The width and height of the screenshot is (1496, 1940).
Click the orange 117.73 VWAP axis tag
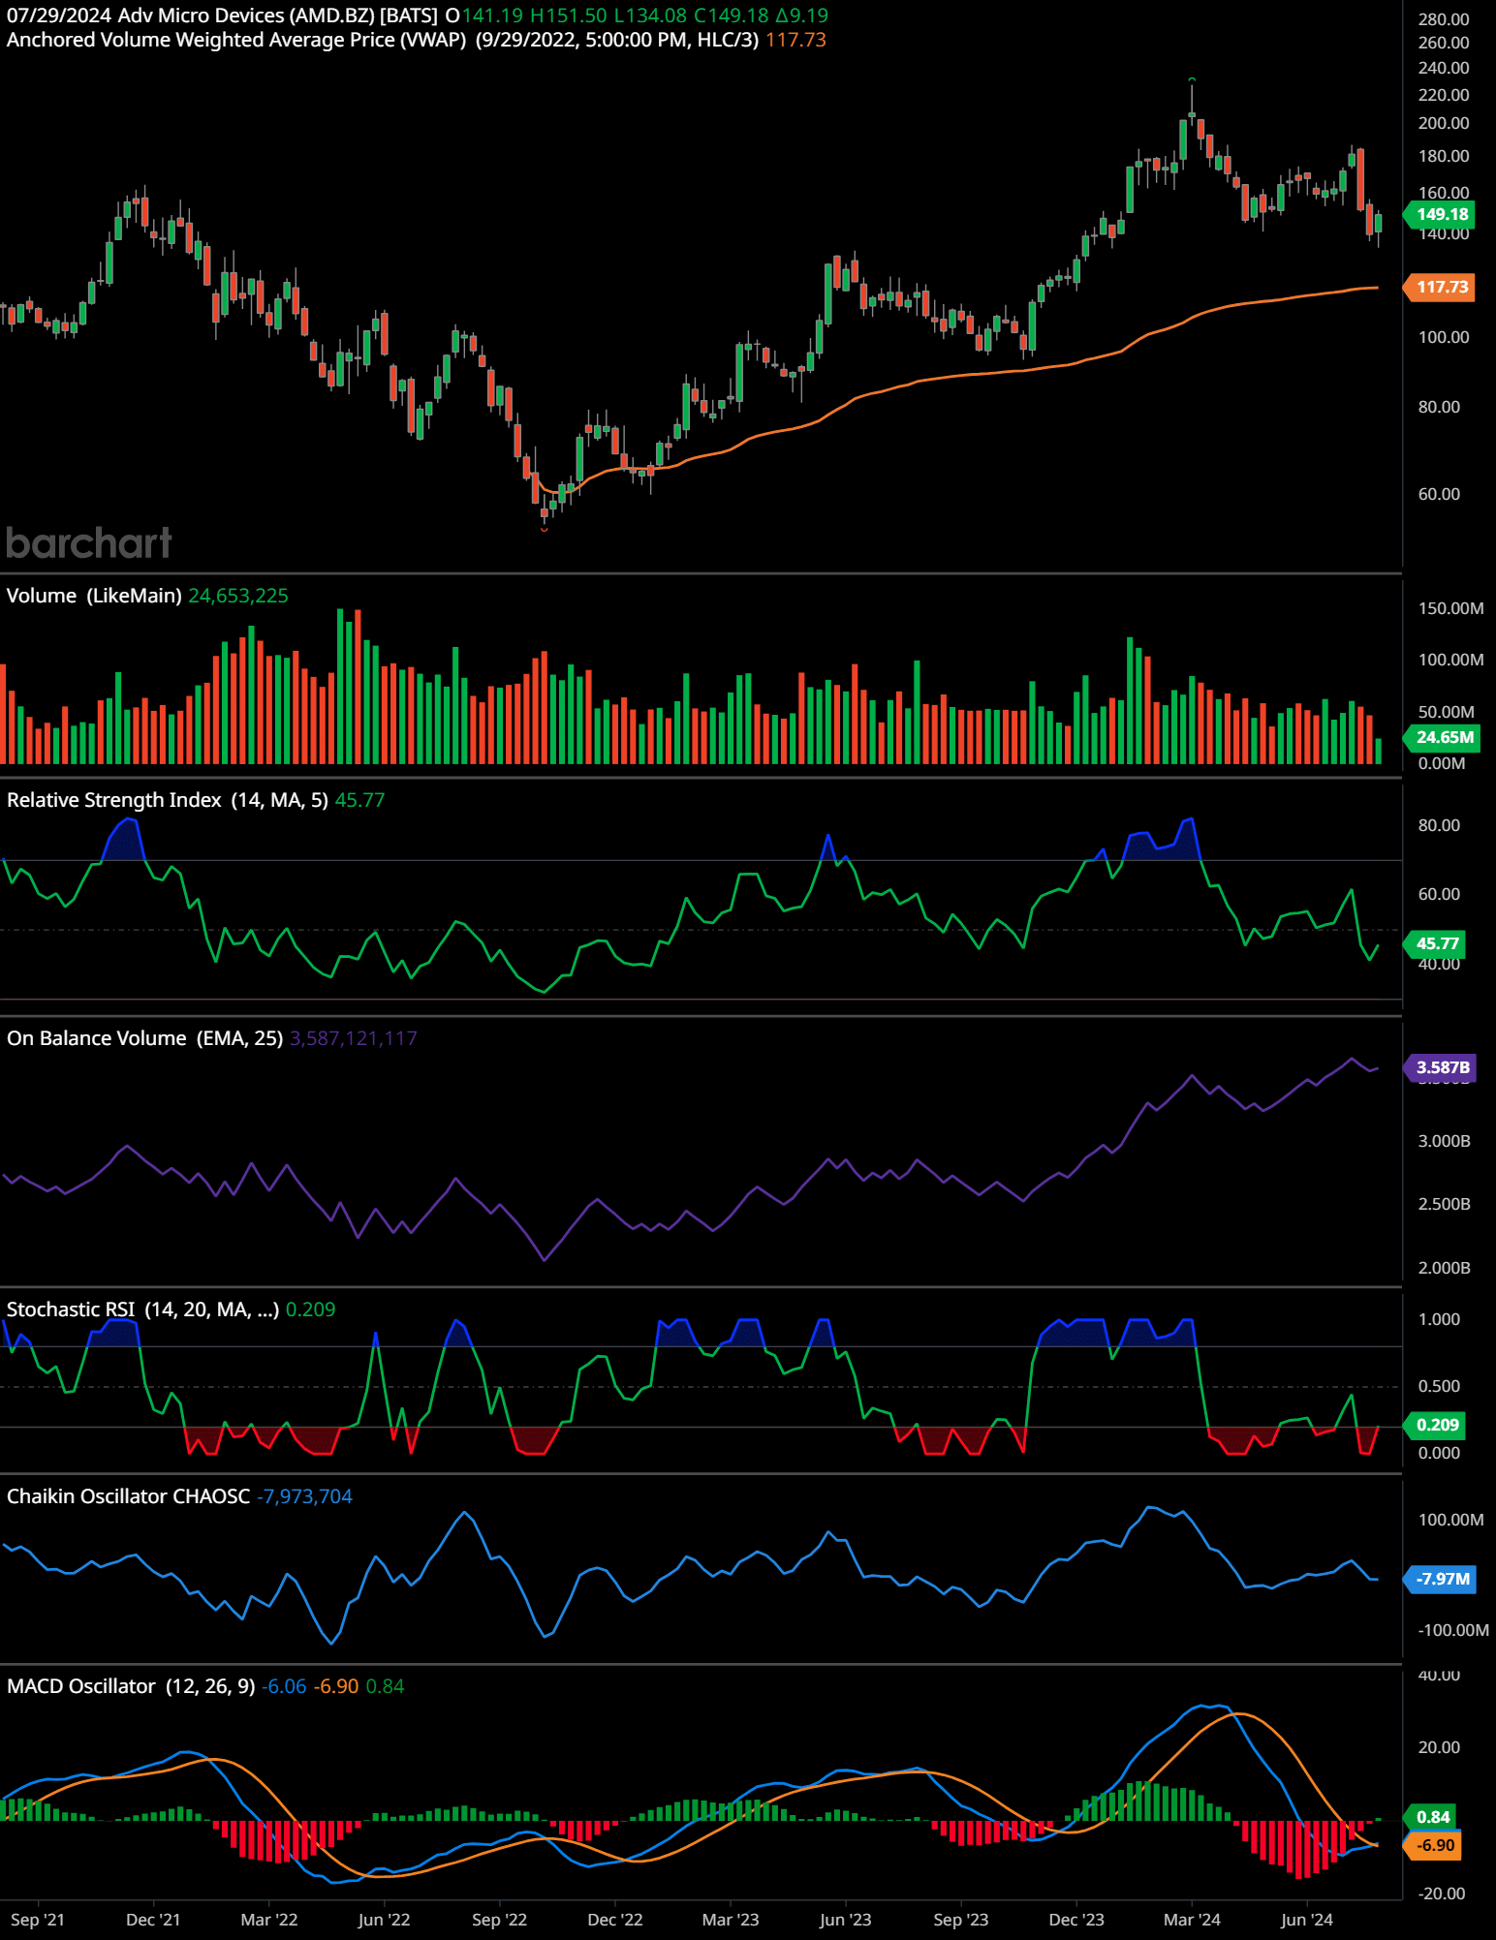[x=1441, y=287]
